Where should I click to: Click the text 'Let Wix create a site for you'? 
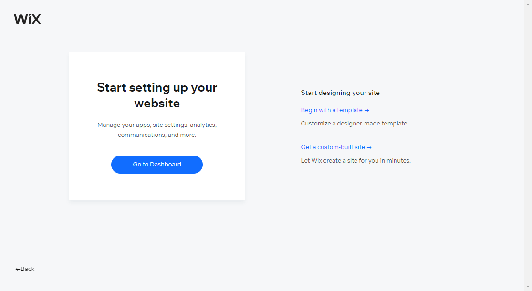coord(355,160)
